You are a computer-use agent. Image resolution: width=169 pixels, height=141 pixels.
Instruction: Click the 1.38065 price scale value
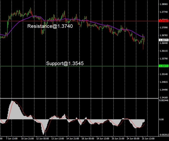(x=164, y=4)
